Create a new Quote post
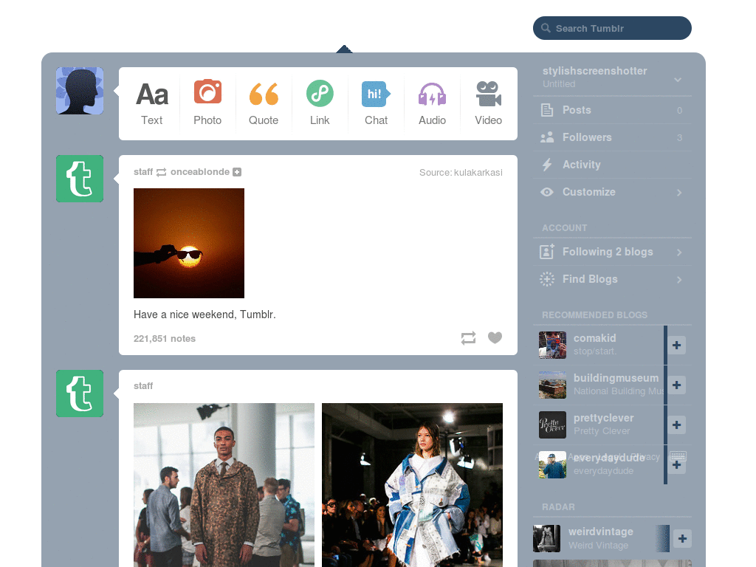This screenshot has height=567, width=756. [264, 103]
